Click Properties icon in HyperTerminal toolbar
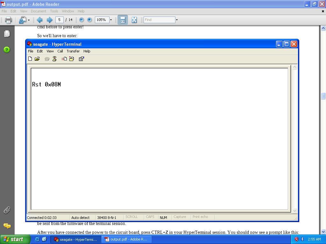This screenshot has width=326, height=244. click(x=81, y=59)
